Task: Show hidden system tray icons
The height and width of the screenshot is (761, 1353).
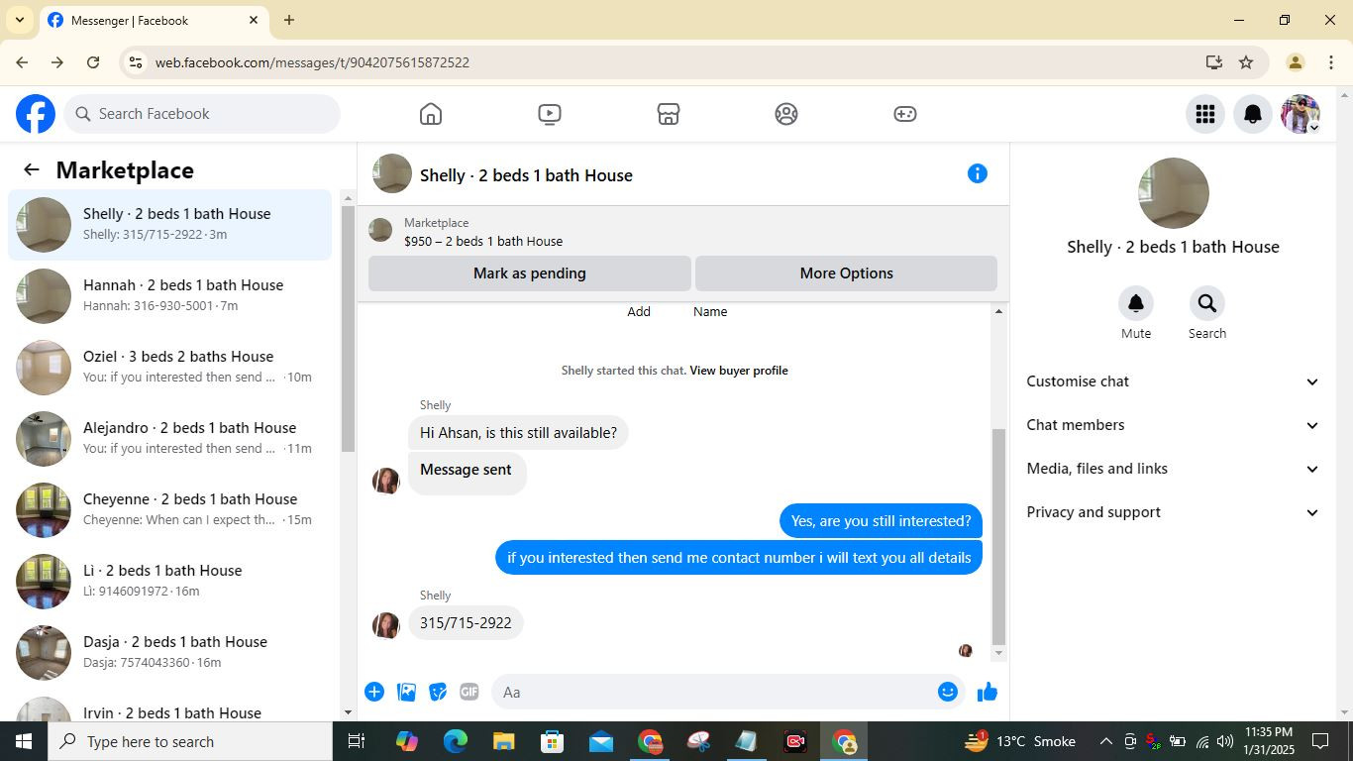Action: tap(1105, 741)
